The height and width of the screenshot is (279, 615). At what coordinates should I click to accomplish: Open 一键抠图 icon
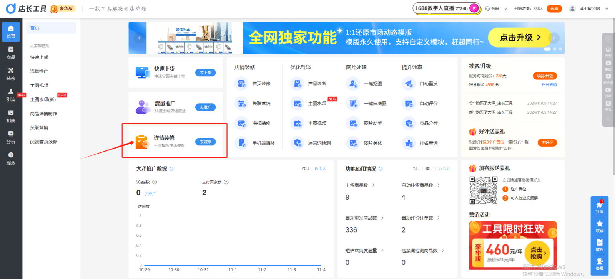click(353, 83)
